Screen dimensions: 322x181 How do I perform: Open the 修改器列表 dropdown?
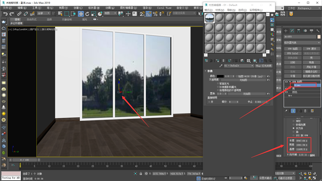click(302, 43)
